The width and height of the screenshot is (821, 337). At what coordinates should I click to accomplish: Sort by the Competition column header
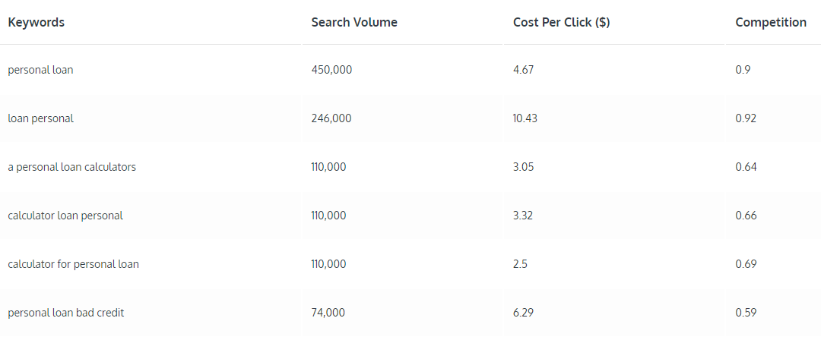[x=771, y=23]
